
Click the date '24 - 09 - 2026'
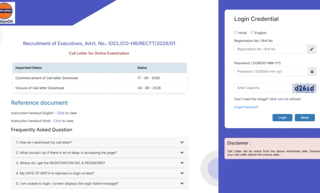tap(149, 88)
